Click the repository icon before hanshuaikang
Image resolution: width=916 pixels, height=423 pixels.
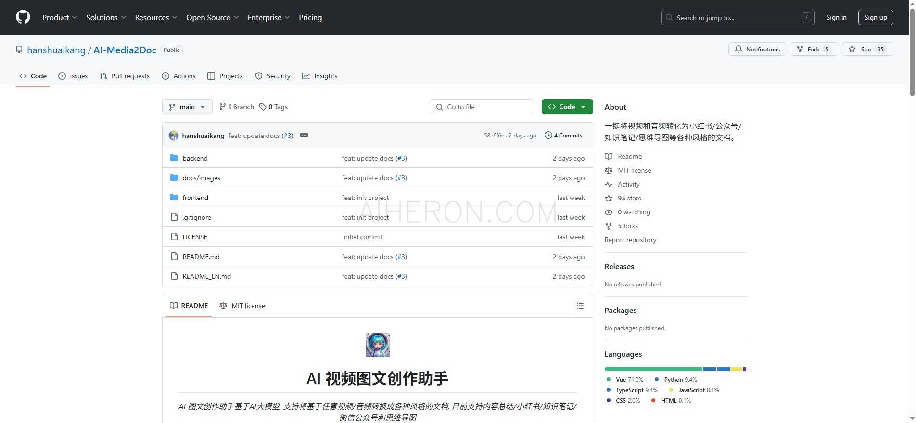coord(19,50)
